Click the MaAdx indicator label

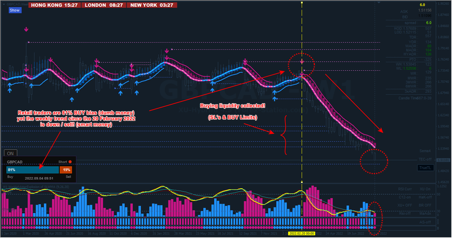(425, 214)
